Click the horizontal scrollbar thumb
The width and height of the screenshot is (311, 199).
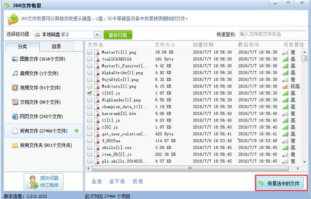click(190, 168)
